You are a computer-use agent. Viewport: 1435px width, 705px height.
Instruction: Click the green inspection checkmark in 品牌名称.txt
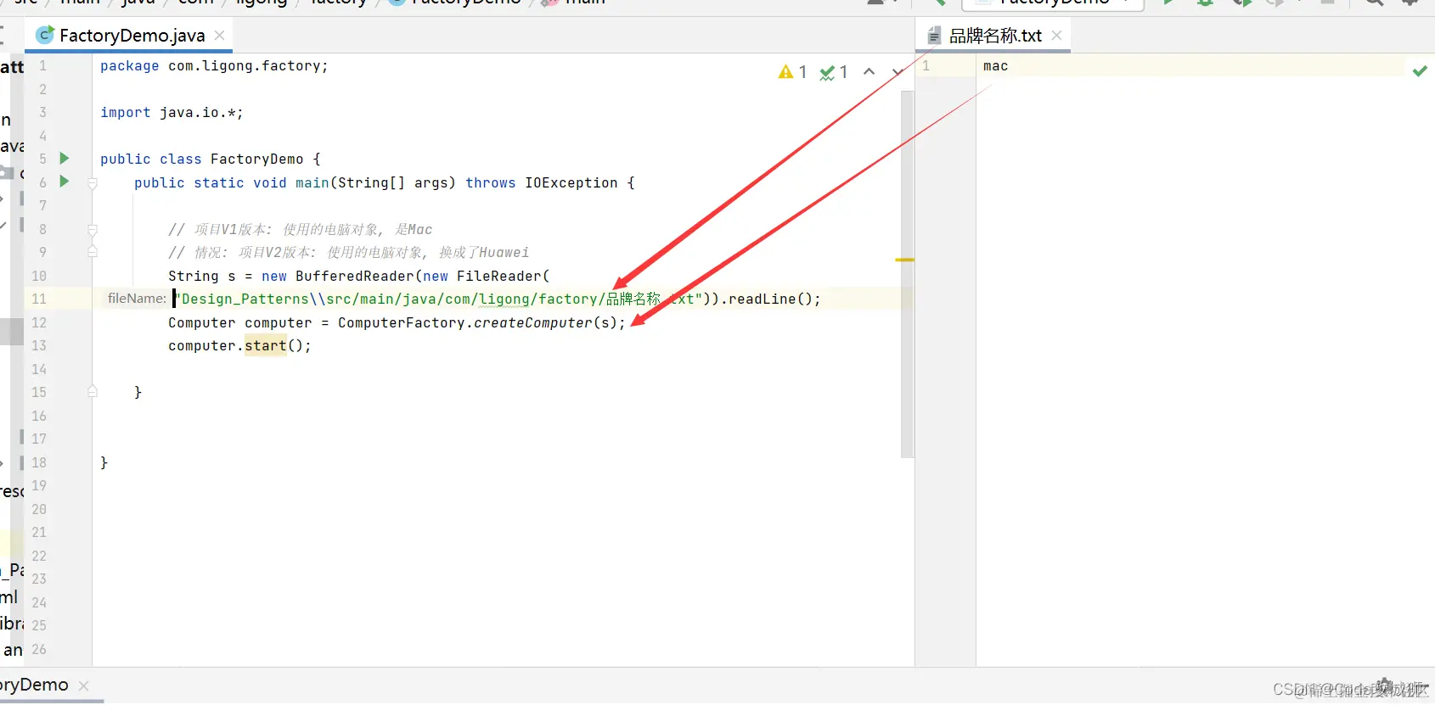pos(1420,71)
